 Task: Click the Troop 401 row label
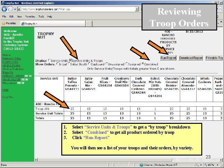[x=42, y=109]
